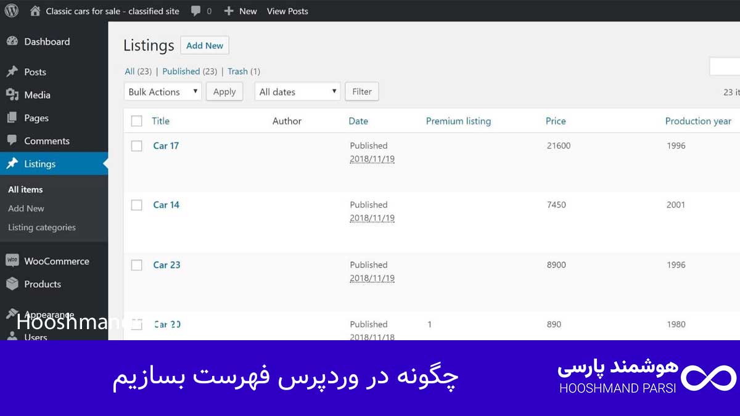The image size is (740, 416).
Task: Sort by Premium listing column header
Action: (458, 121)
